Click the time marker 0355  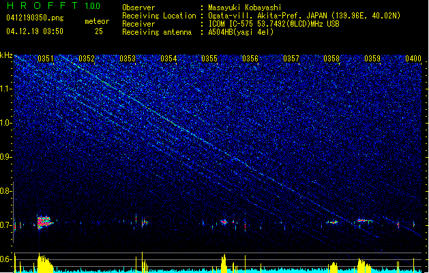coord(209,59)
